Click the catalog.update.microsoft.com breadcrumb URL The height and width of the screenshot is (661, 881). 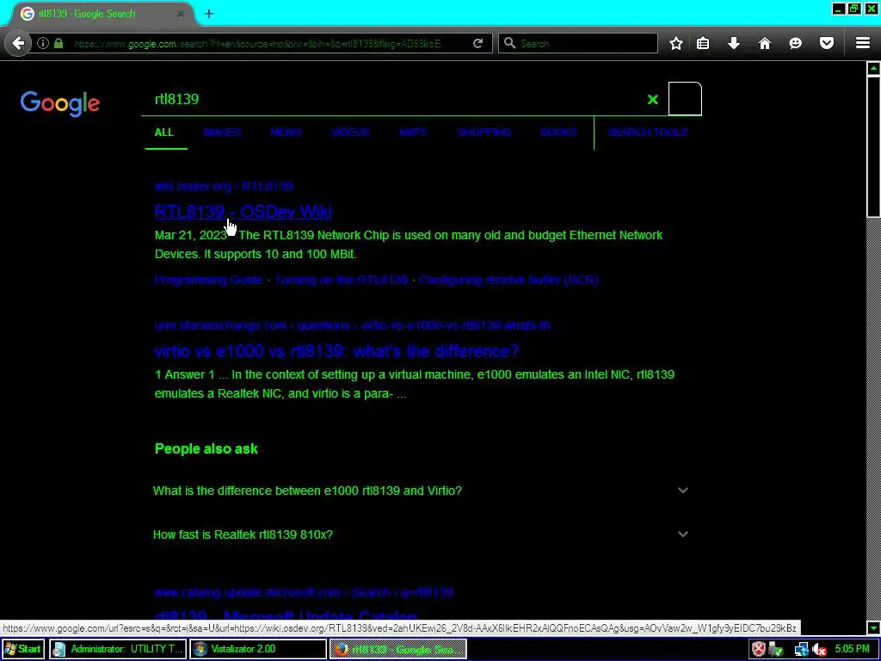(304, 592)
